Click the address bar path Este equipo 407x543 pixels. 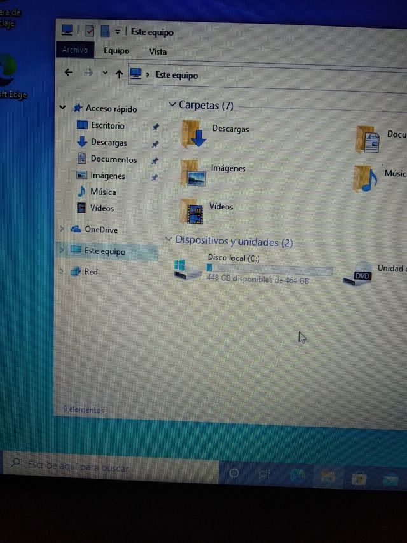(x=177, y=75)
